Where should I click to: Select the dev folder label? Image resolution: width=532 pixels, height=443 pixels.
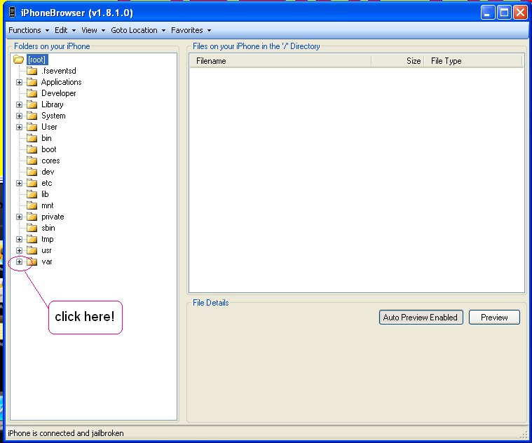(x=48, y=172)
